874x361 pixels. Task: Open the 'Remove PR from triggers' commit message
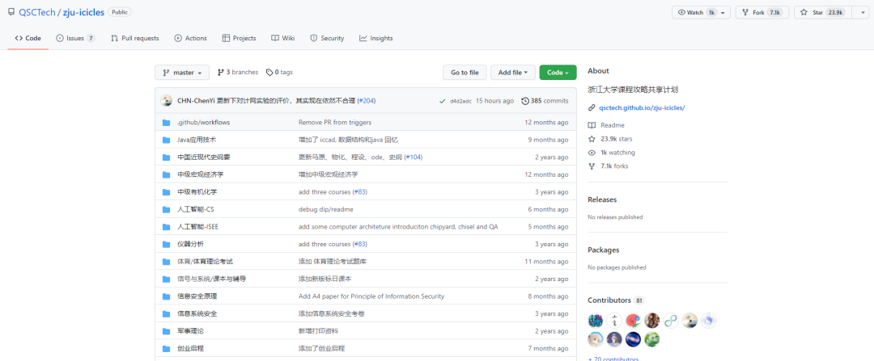tap(335, 123)
